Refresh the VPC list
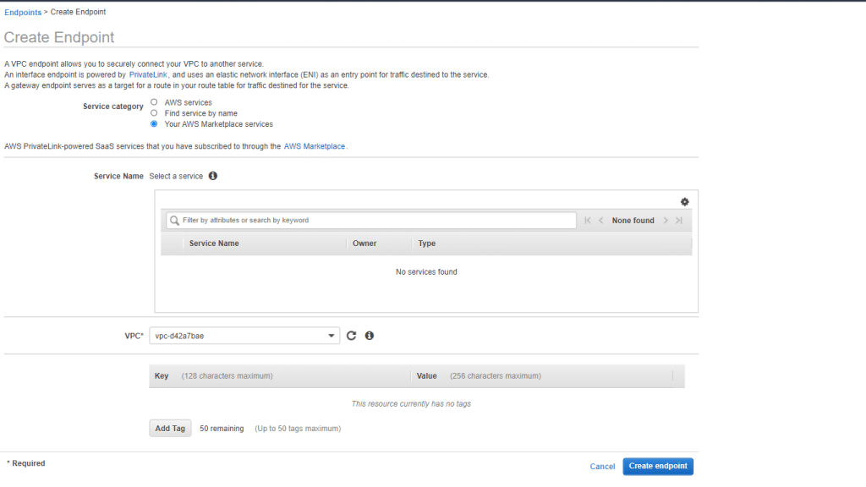The height and width of the screenshot is (487, 866). 351,336
